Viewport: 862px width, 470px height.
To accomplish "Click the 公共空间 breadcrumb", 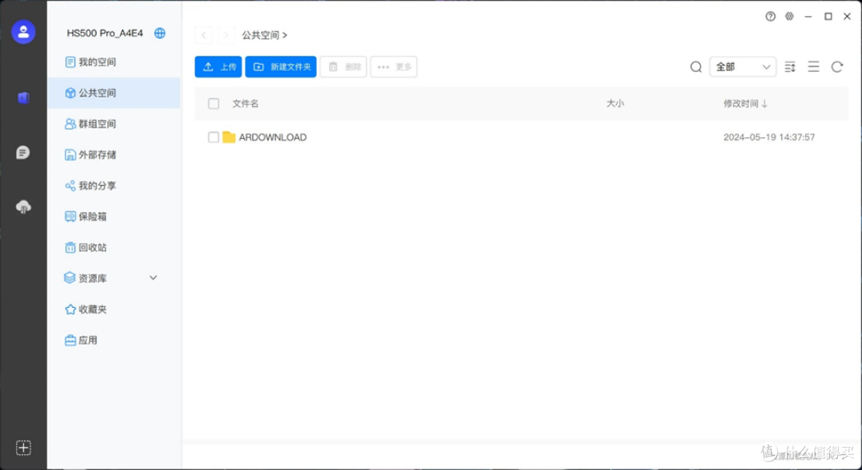I will [x=261, y=35].
